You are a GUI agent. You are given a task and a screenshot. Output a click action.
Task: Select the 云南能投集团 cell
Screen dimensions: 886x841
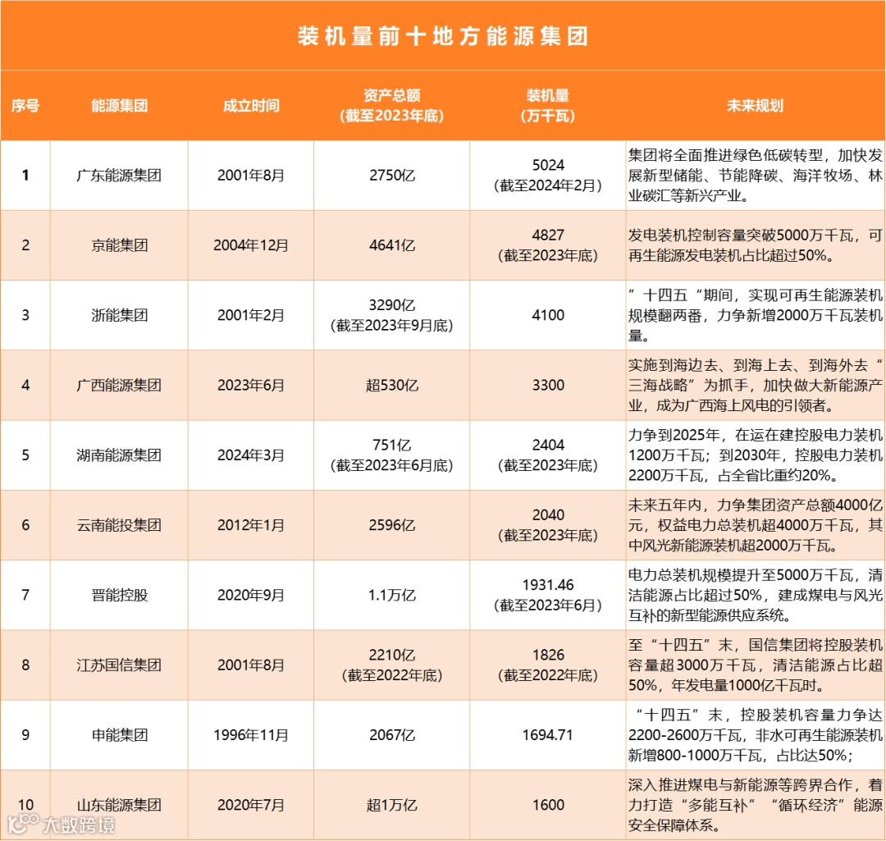(119, 525)
